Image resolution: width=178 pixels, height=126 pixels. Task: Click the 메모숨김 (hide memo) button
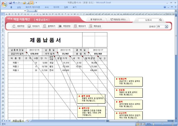95,26
